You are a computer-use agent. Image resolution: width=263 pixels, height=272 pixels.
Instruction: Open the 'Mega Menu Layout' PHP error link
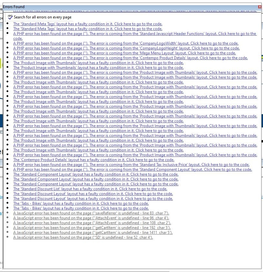[x=125, y=53]
